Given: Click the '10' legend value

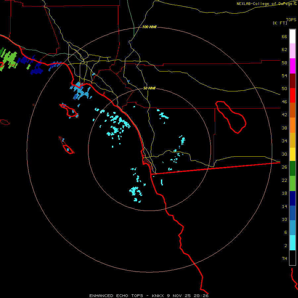Looking at the screenshot, I should tap(284, 219).
